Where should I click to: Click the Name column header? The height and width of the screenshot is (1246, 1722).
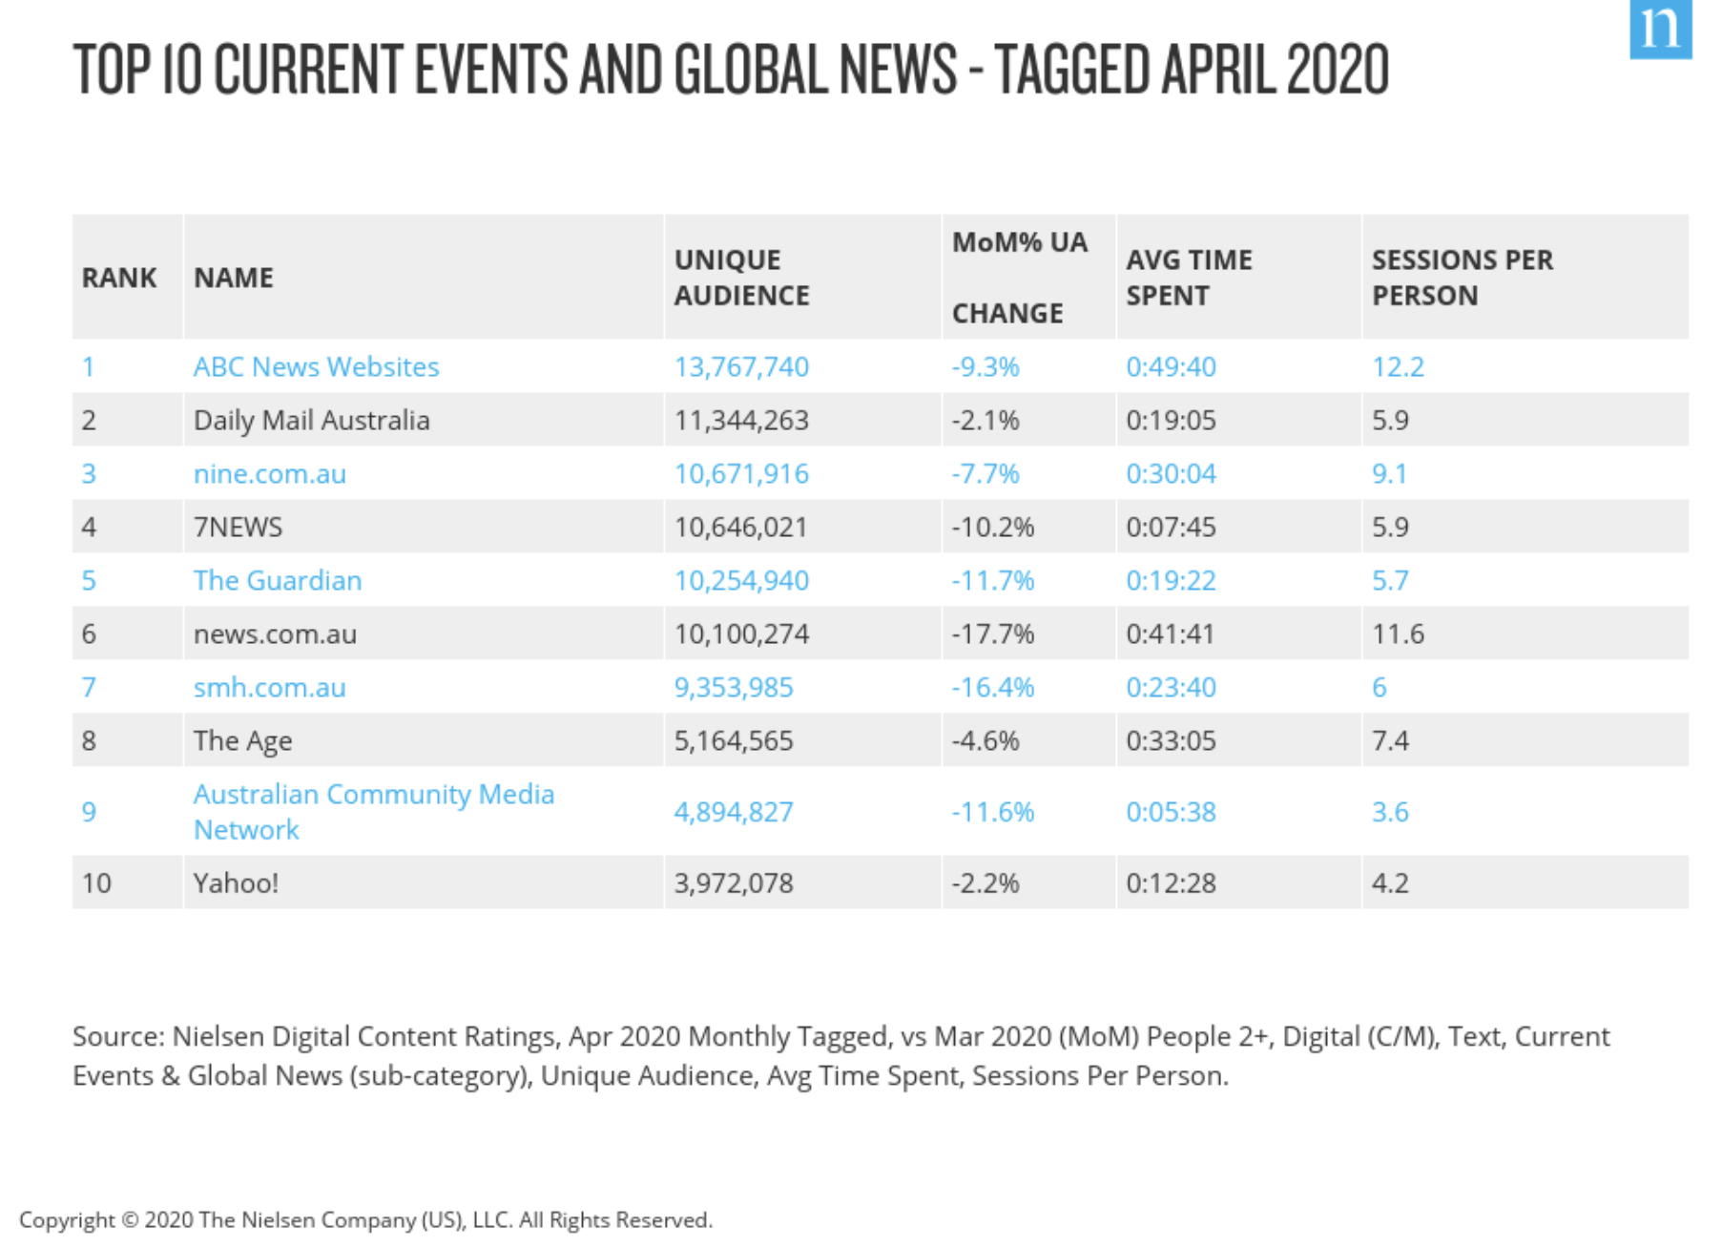(234, 278)
